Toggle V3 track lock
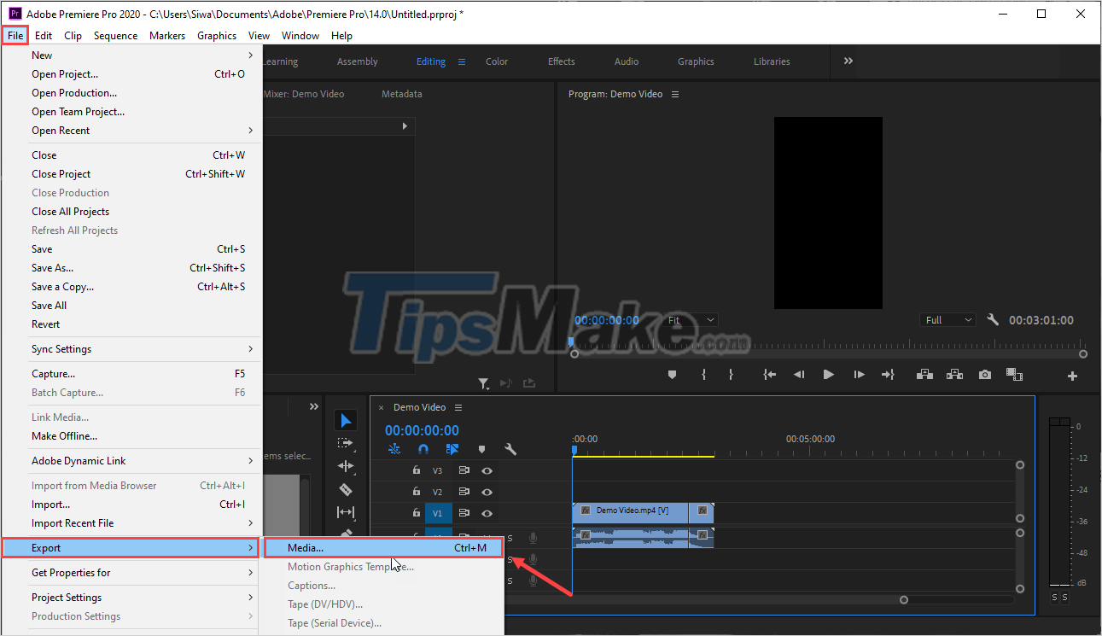The width and height of the screenshot is (1102, 636). click(417, 470)
